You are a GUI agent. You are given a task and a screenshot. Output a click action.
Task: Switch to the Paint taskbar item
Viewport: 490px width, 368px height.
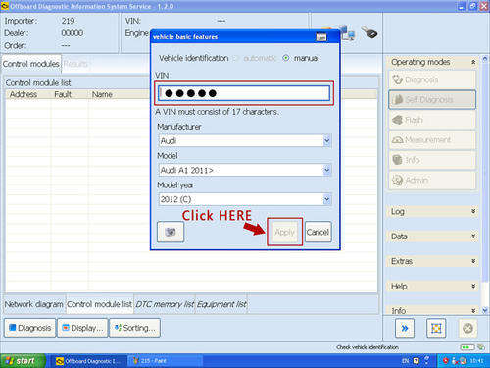(165, 361)
